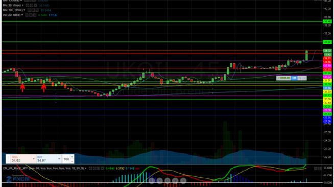The height and width of the screenshot is (187, 334).
Task: Click the MA value 30.3494
Action: pos(45,10)
